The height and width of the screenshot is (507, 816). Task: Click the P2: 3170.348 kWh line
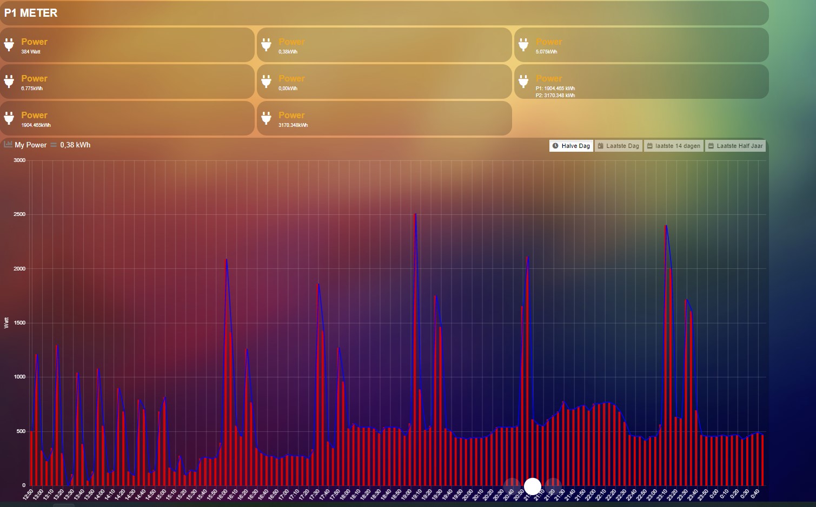[555, 96]
